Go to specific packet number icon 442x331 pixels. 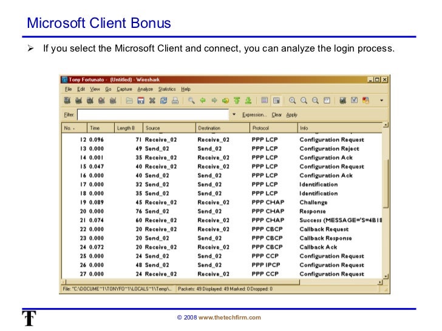coord(225,101)
